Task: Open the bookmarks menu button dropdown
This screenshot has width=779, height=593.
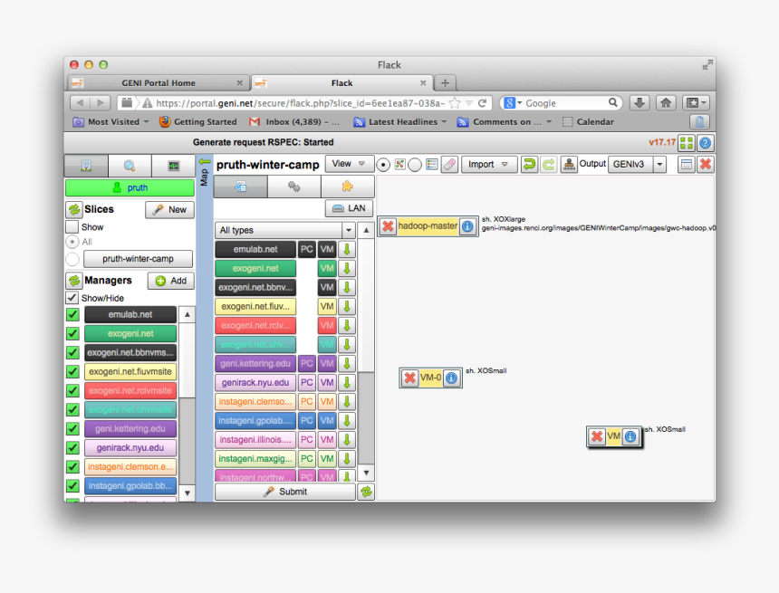Action: click(x=695, y=103)
